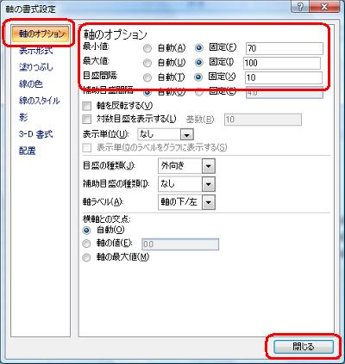Click the 目盛間隔 field showing 10
The image size is (345, 364).
click(284, 77)
